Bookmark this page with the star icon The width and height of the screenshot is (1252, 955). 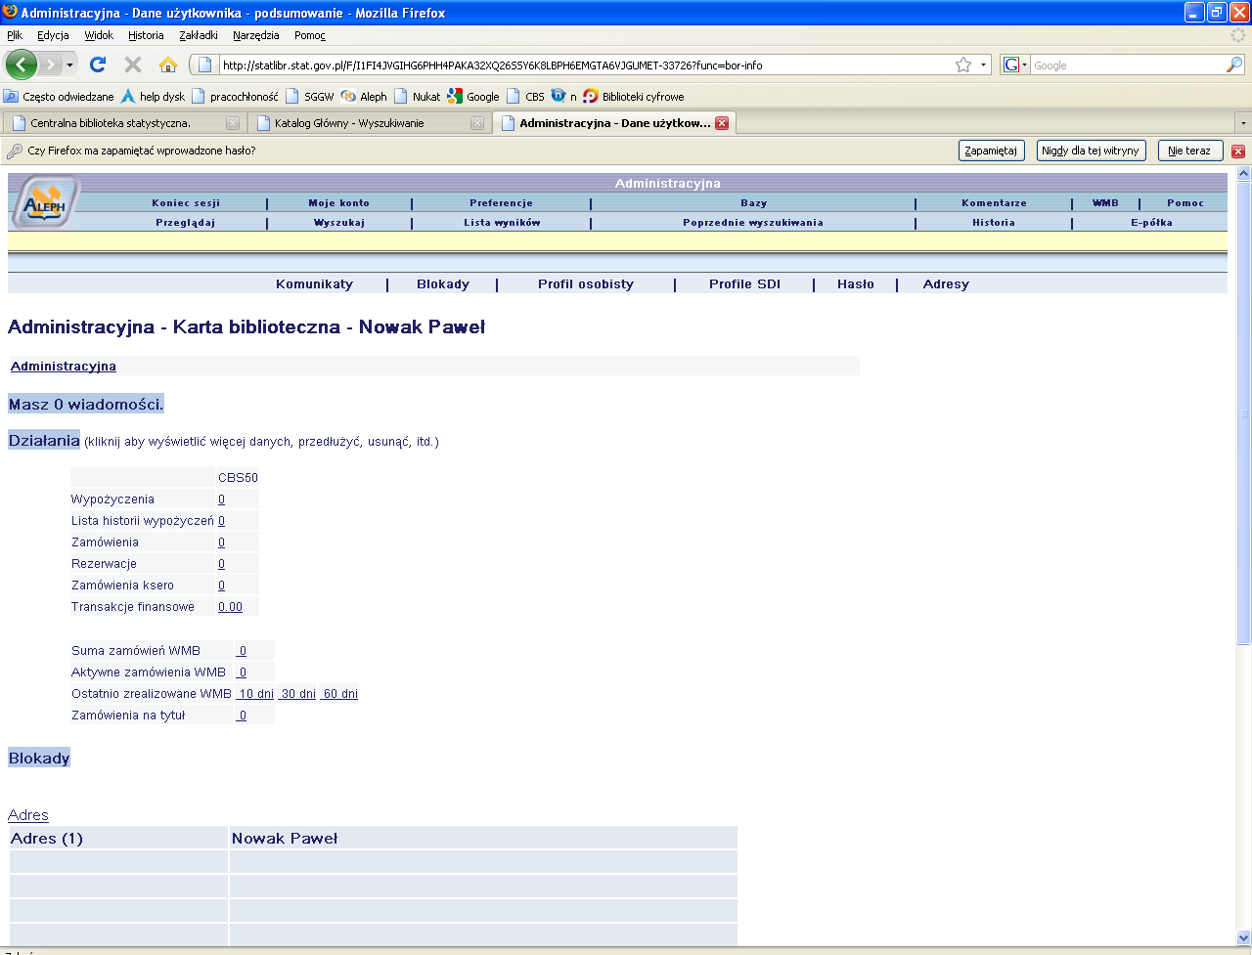(x=963, y=65)
